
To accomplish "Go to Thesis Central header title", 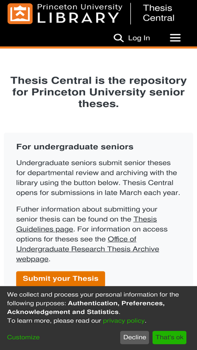I will coord(159,13).
